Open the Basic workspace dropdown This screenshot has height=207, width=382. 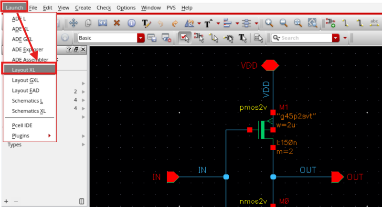[x=140, y=38]
